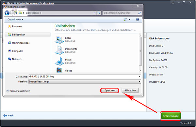Open the Organisieren menu
The width and height of the screenshot is (196, 127).
[x=15, y=20]
